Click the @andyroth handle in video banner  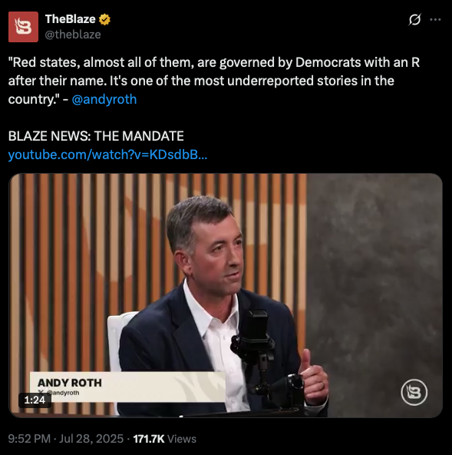pyautogui.click(x=63, y=393)
